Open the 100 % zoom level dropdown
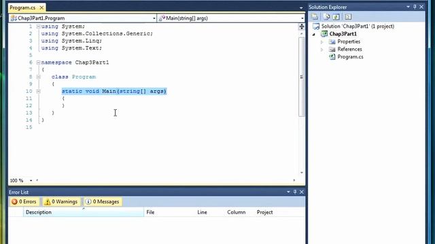Image resolution: width=435 pixels, height=244 pixels. tap(31, 180)
